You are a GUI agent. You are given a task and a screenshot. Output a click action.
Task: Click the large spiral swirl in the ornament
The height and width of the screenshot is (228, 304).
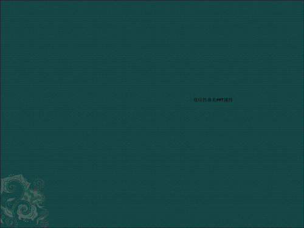coord(23,210)
